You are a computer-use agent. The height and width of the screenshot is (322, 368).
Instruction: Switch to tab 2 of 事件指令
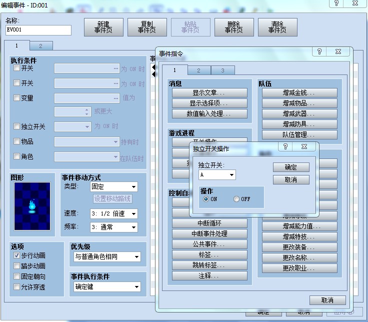point(199,70)
